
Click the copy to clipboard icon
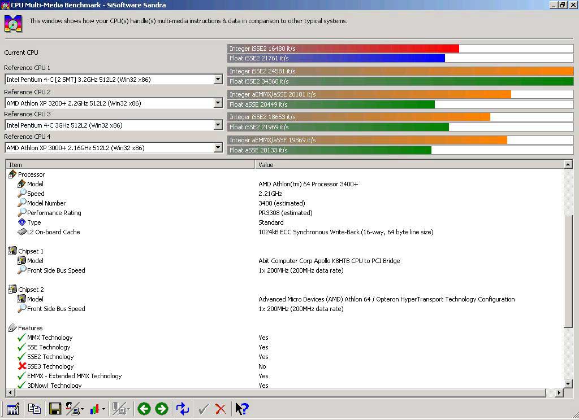[x=34, y=409]
